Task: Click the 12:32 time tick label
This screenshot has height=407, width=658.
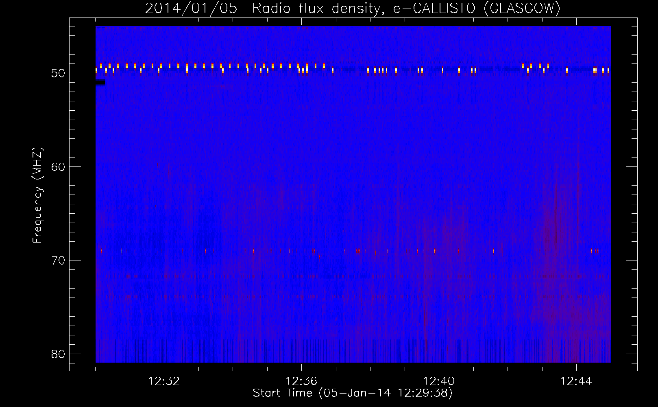Action: point(164,381)
